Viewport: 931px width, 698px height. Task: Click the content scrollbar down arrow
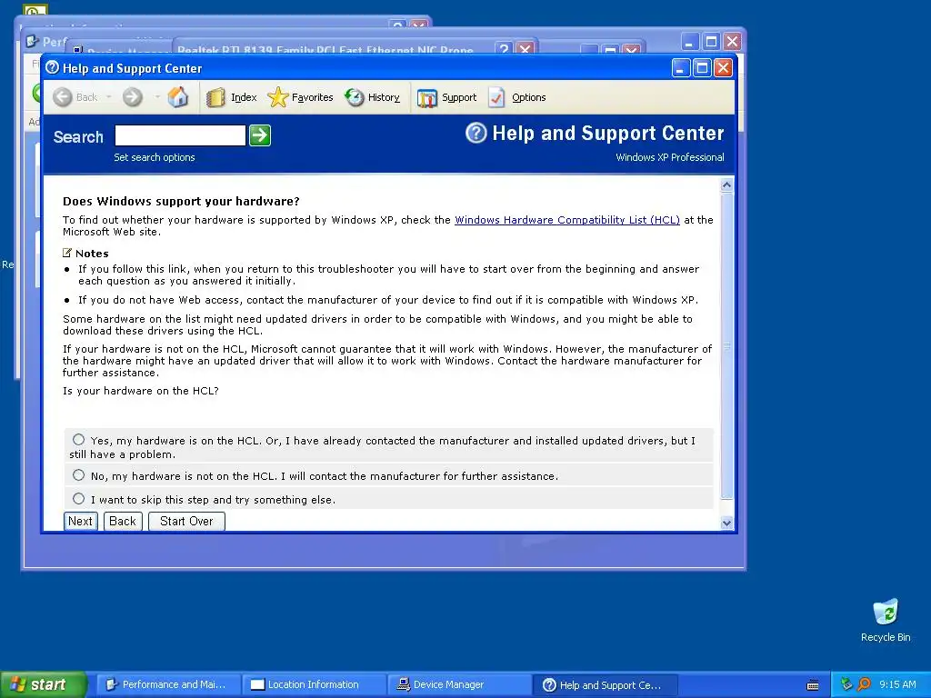coord(726,523)
